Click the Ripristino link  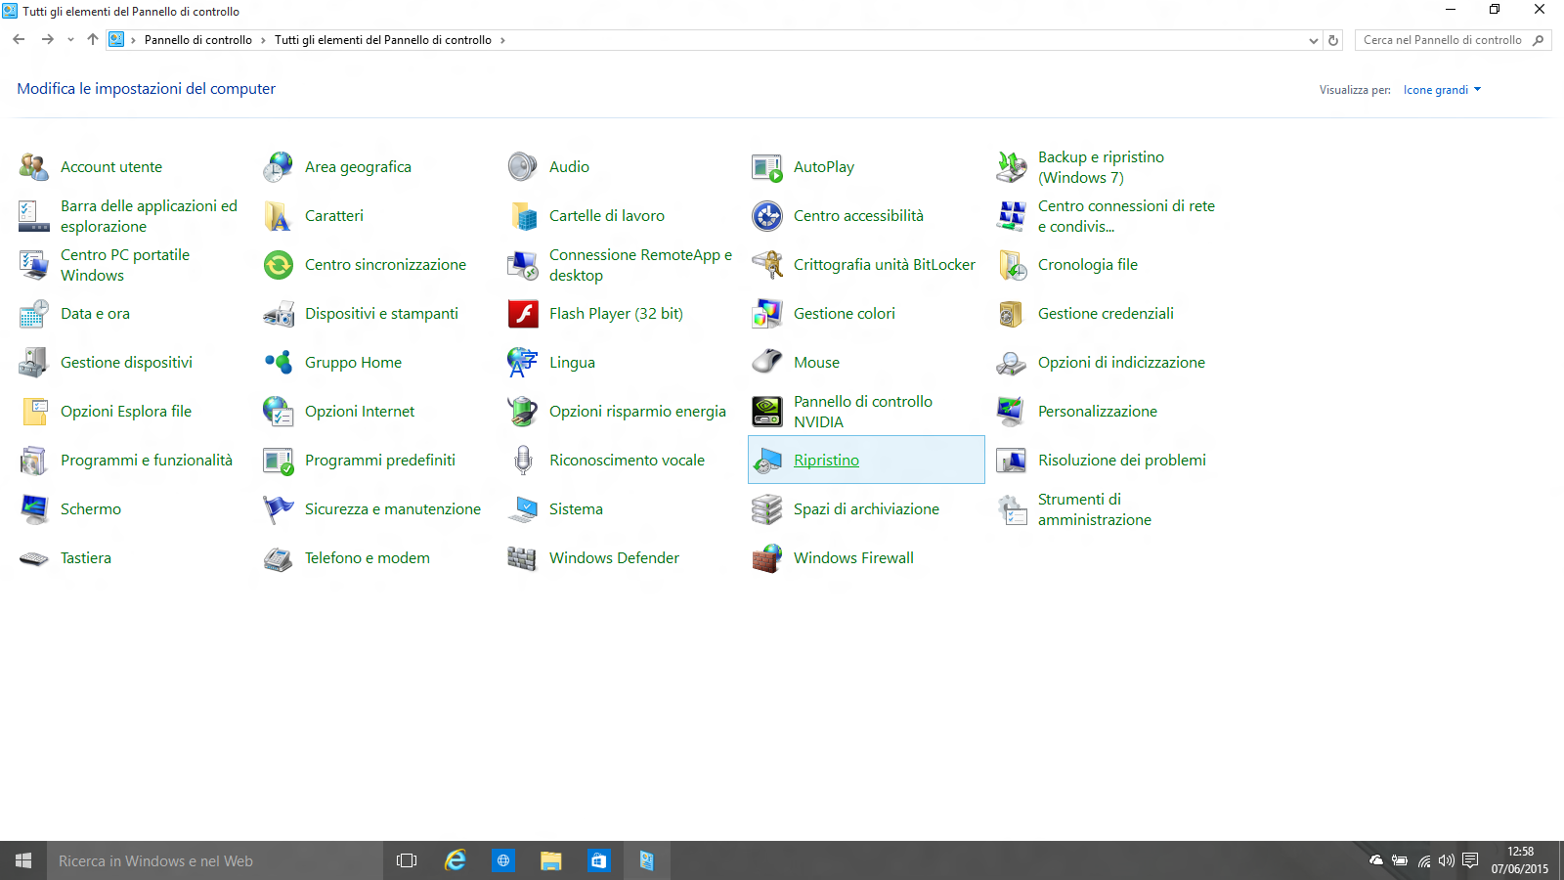(x=826, y=461)
